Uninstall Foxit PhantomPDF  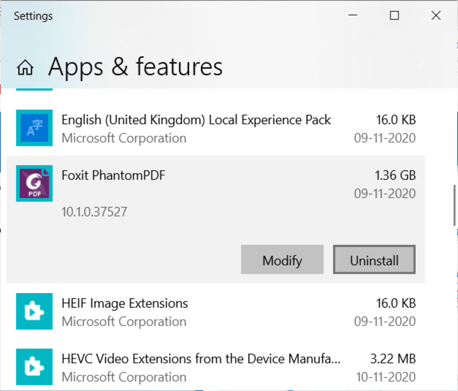point(374,259)
